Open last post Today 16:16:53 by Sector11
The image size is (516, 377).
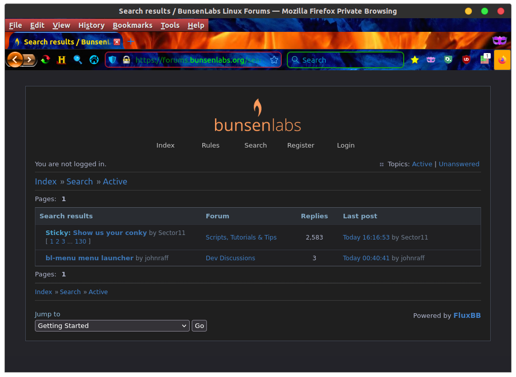pos(366,238)
